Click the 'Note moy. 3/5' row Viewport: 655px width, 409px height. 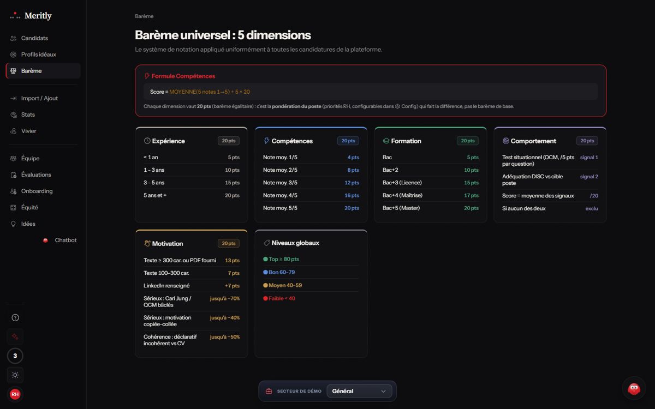(x=311, y=183)
